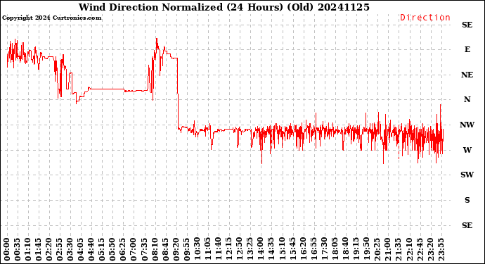Click the 'W' direction axis label

click(x=467, y=150)
